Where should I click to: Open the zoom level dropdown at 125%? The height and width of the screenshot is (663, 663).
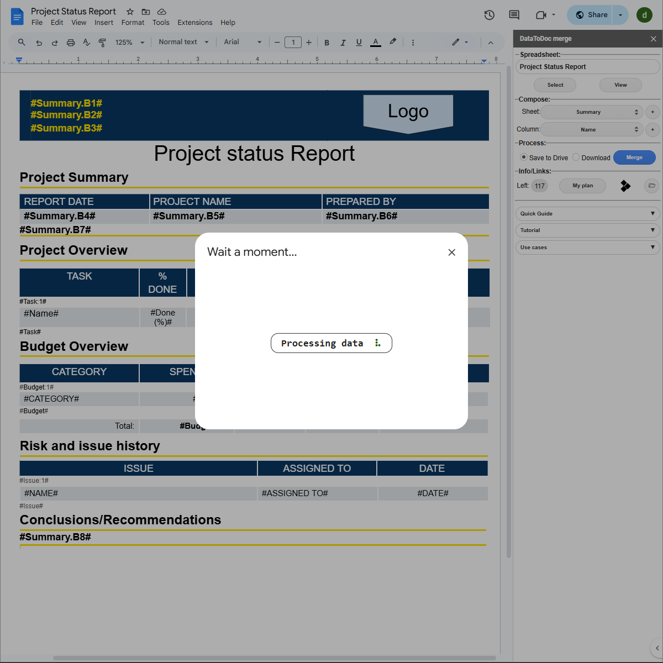129,42
